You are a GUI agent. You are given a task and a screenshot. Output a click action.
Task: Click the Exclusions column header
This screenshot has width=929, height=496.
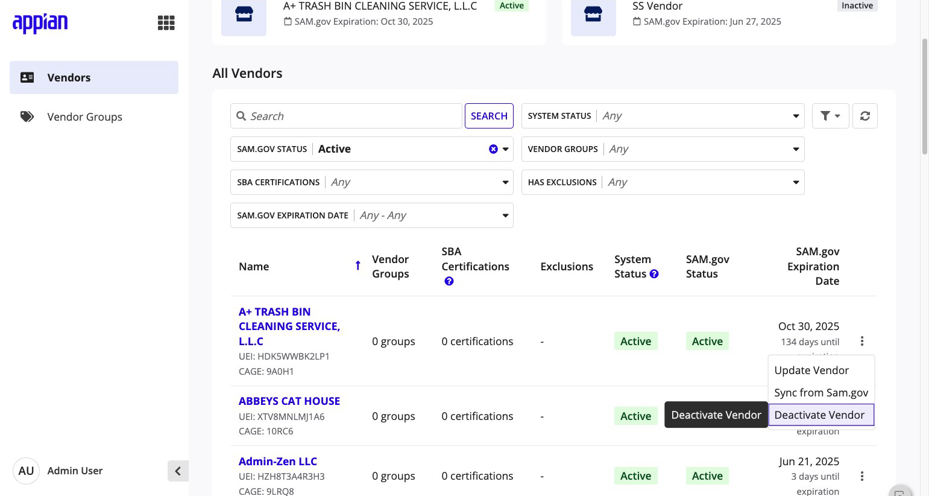coord(567,267)
